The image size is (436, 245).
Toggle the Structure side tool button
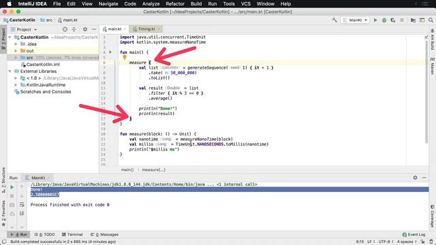(3, 180)
